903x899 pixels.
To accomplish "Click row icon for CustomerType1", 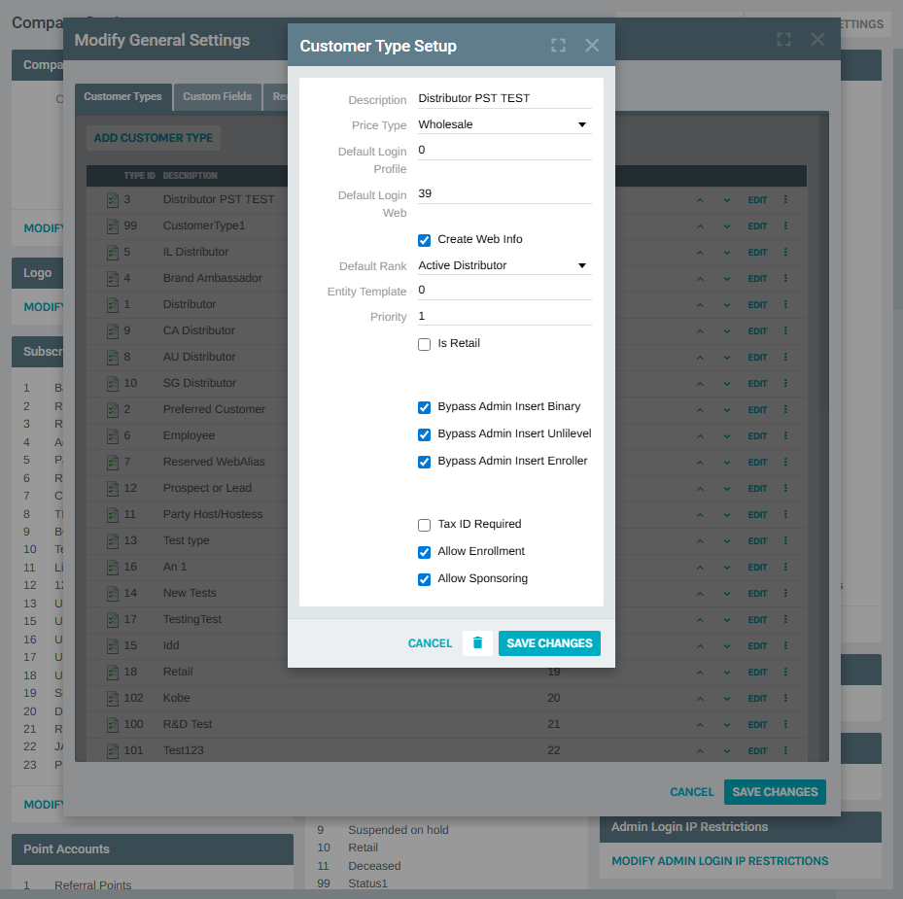I will [x=113, y=226].
